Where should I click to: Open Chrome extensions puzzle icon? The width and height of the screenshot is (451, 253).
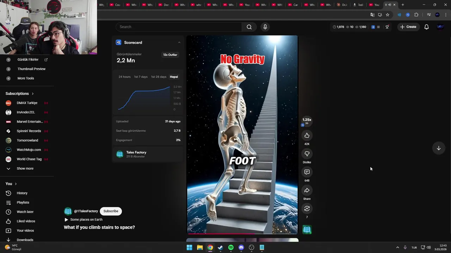coord(416,15)
